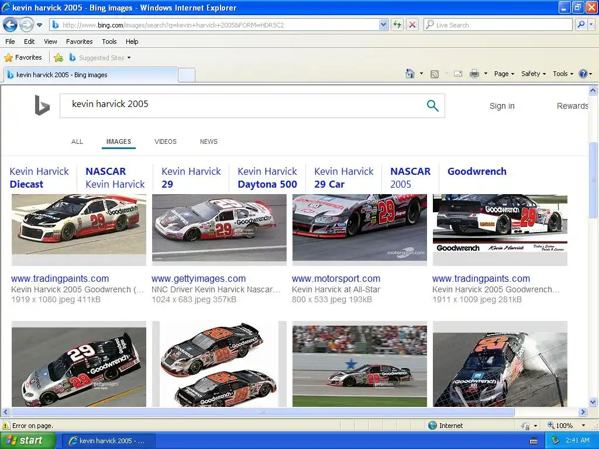Click the system tray clock showing 2:41 AM

[x=577, y=441]
